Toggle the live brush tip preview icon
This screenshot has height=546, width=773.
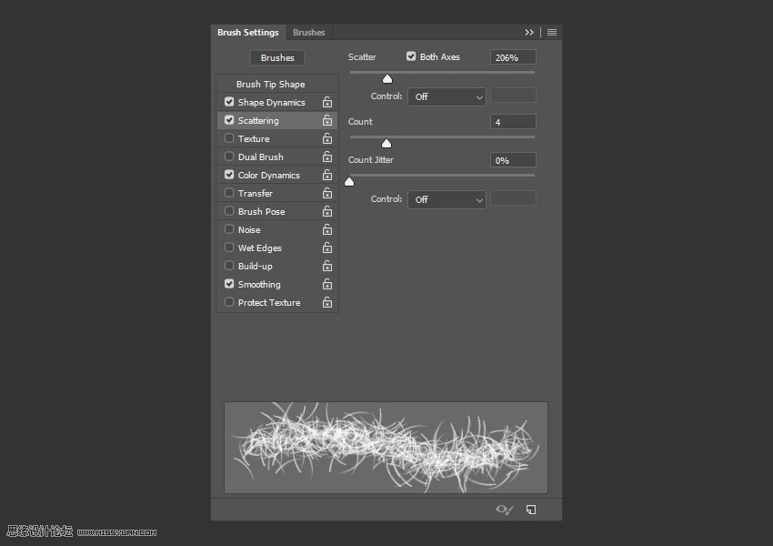[504, 510]
